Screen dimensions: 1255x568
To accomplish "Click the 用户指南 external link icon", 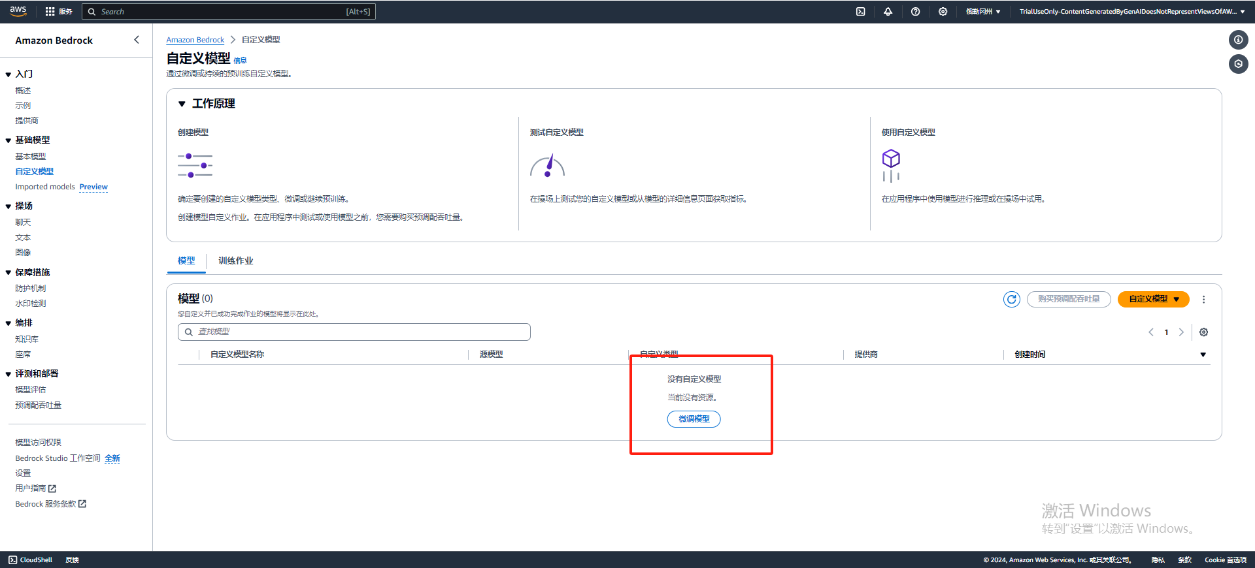I will tap(52, 488).
